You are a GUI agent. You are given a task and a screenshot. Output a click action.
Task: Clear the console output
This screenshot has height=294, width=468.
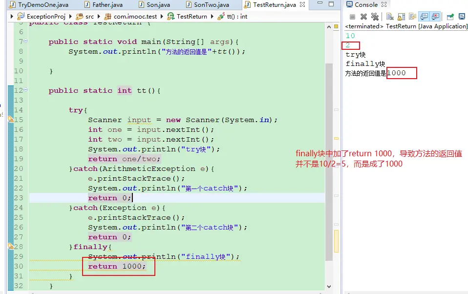390,17
